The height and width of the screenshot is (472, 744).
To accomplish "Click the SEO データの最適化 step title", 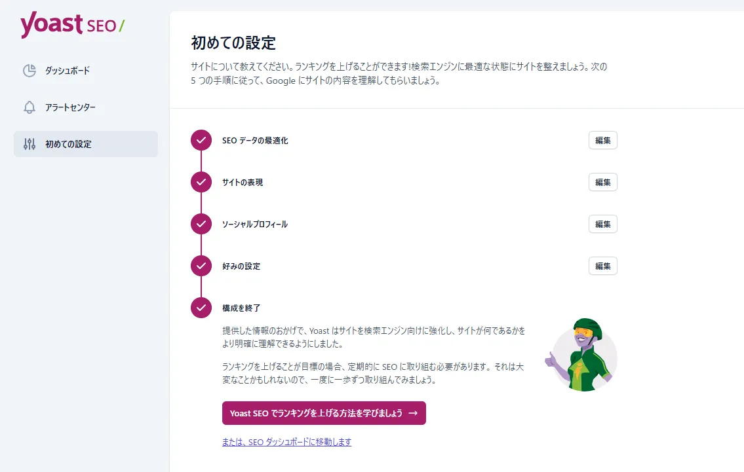I will (x=255, y=140).
